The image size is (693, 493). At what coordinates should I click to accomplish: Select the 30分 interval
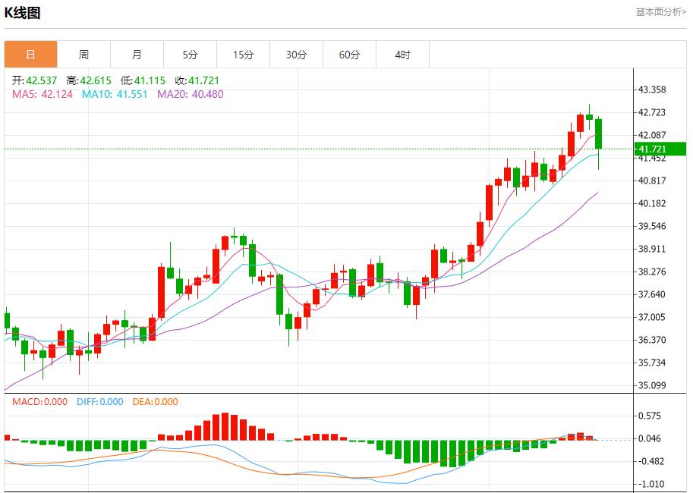[x=296, y=54]
